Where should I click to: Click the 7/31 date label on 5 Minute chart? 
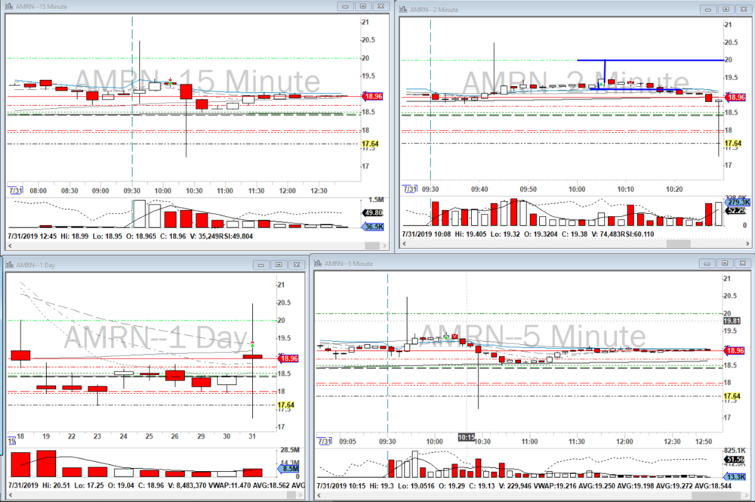point(323,440)
